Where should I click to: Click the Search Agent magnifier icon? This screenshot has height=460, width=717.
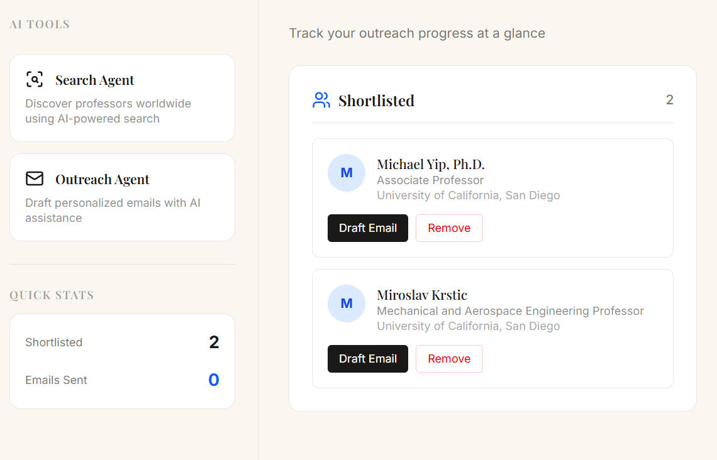click(35, 79)
